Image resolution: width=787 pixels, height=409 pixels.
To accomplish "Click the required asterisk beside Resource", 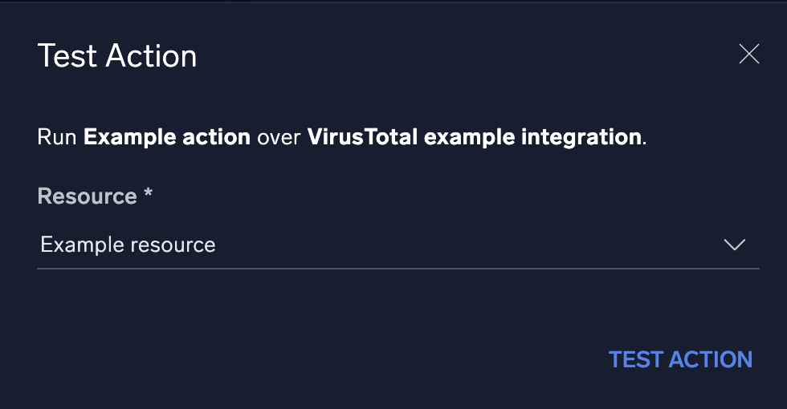I will tap(148, 195).
